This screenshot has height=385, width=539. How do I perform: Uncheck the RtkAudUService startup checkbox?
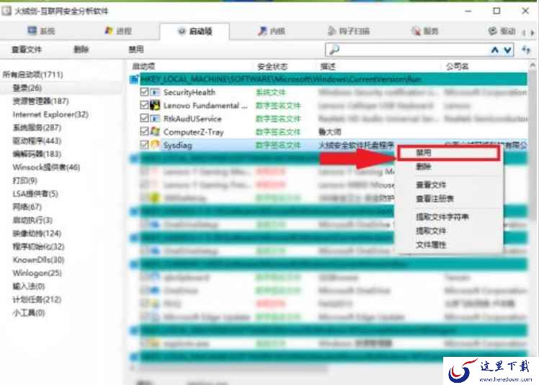pos(144,118)
